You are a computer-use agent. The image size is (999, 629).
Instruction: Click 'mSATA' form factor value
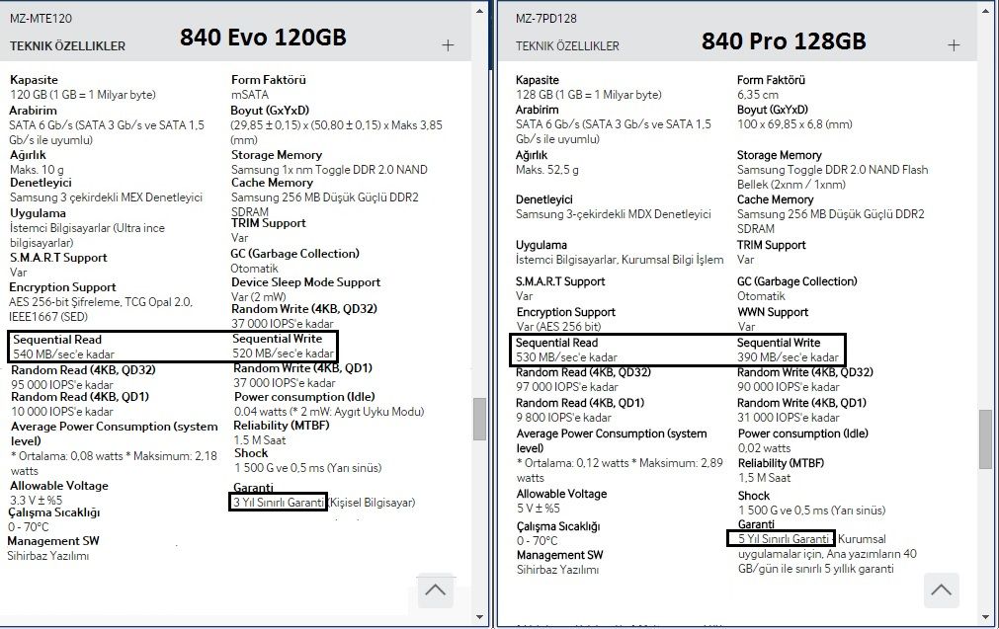pos(250,94)
